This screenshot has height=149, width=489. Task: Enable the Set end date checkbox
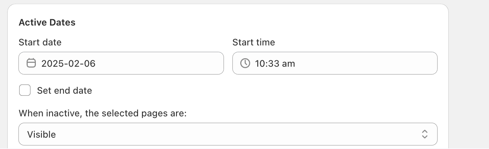(25, 90)
